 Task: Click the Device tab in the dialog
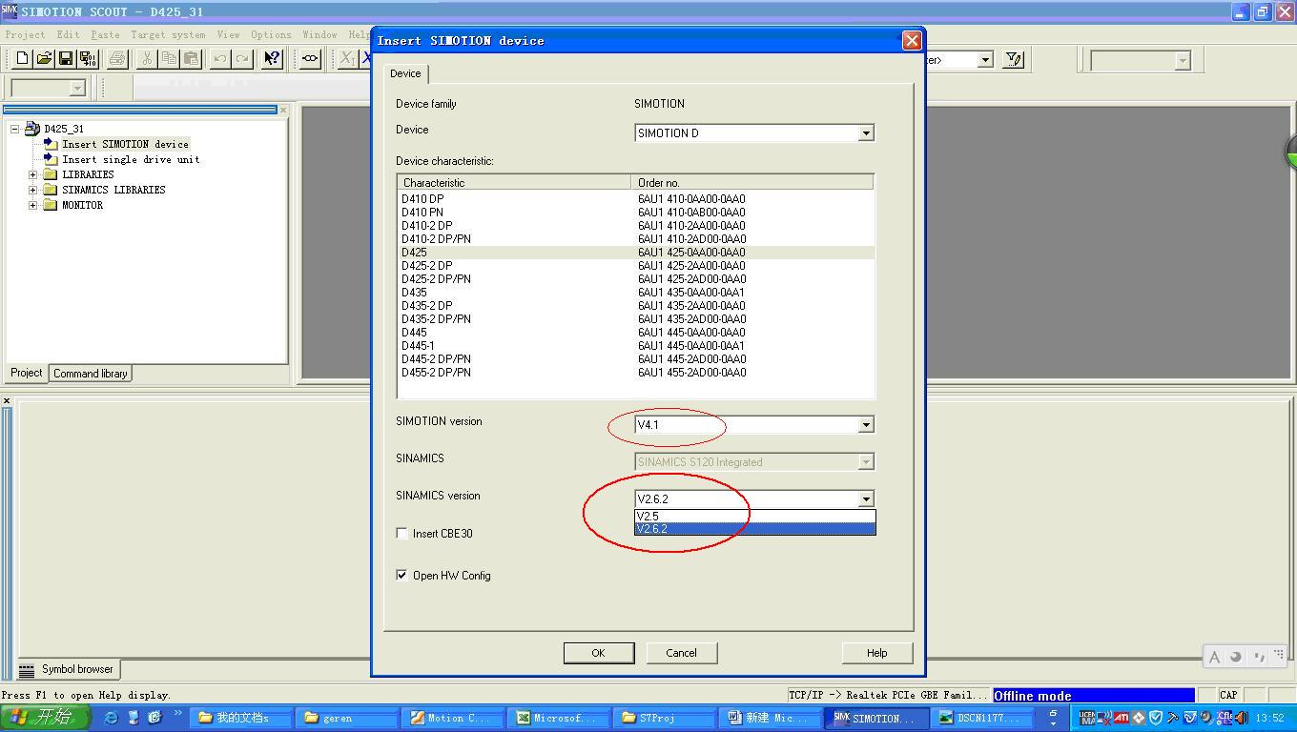(405, 73)
